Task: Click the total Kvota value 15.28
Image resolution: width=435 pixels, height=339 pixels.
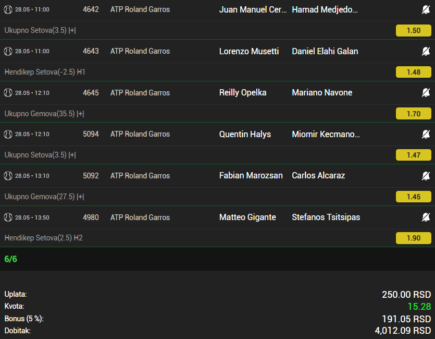Action: tap(419, 307)
